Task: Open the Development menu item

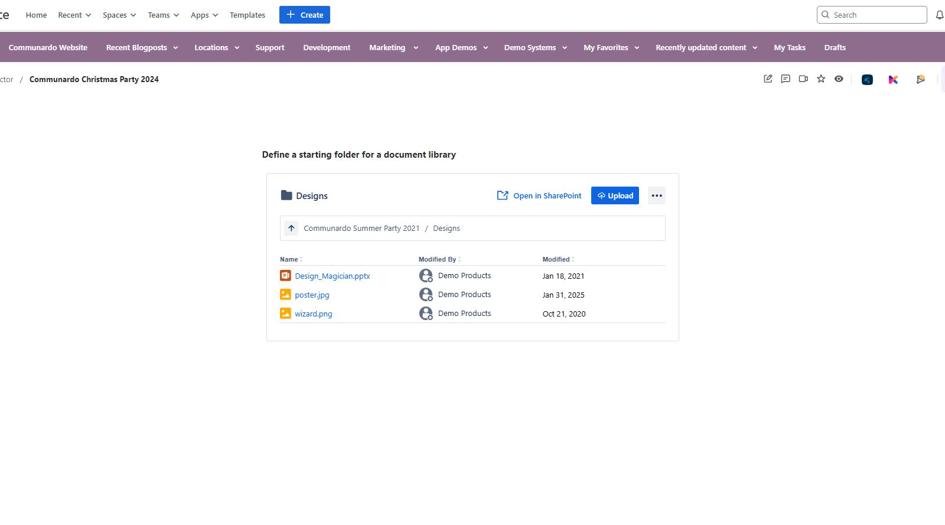Action: pyautogui.click(x=327, y=47)
